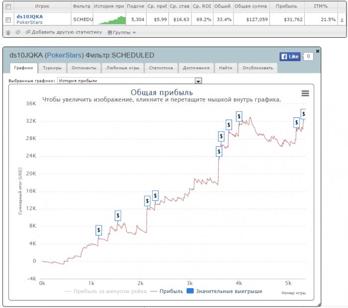Expand the Группы dropdown

[x=122, y=33]
